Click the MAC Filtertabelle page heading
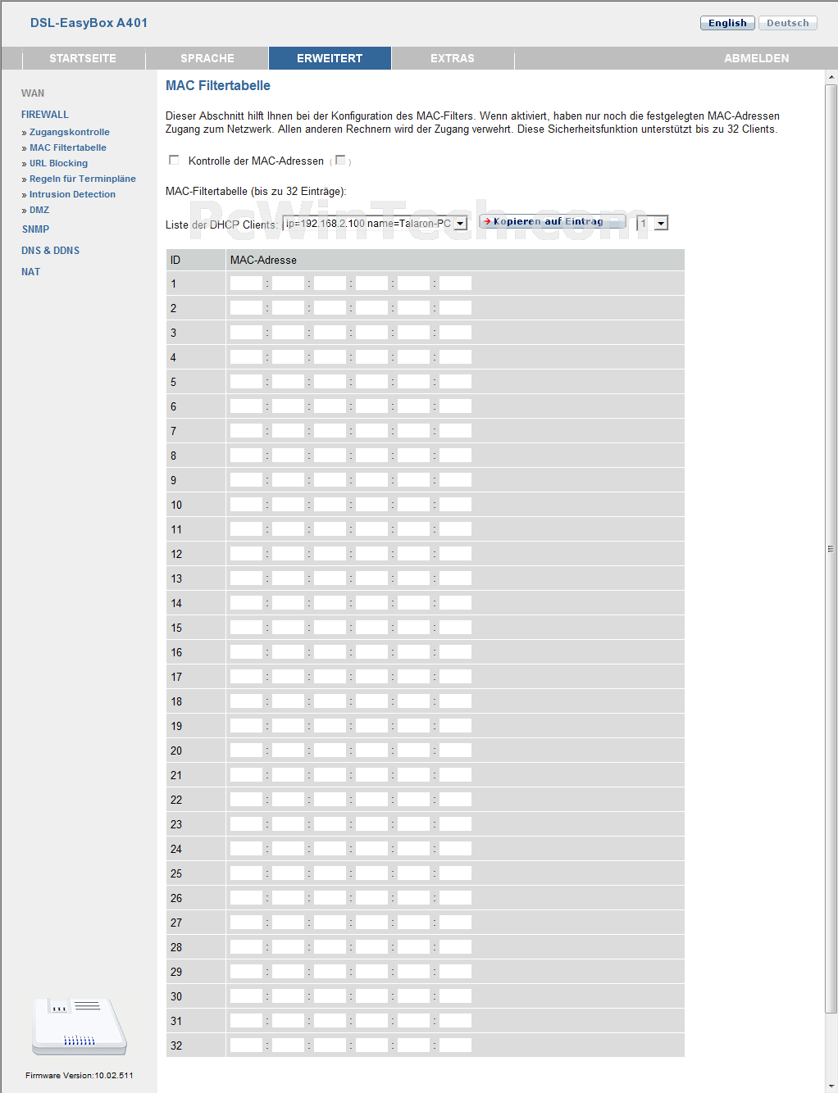Viewport: 838px width, 1093px height. (218, 85)
